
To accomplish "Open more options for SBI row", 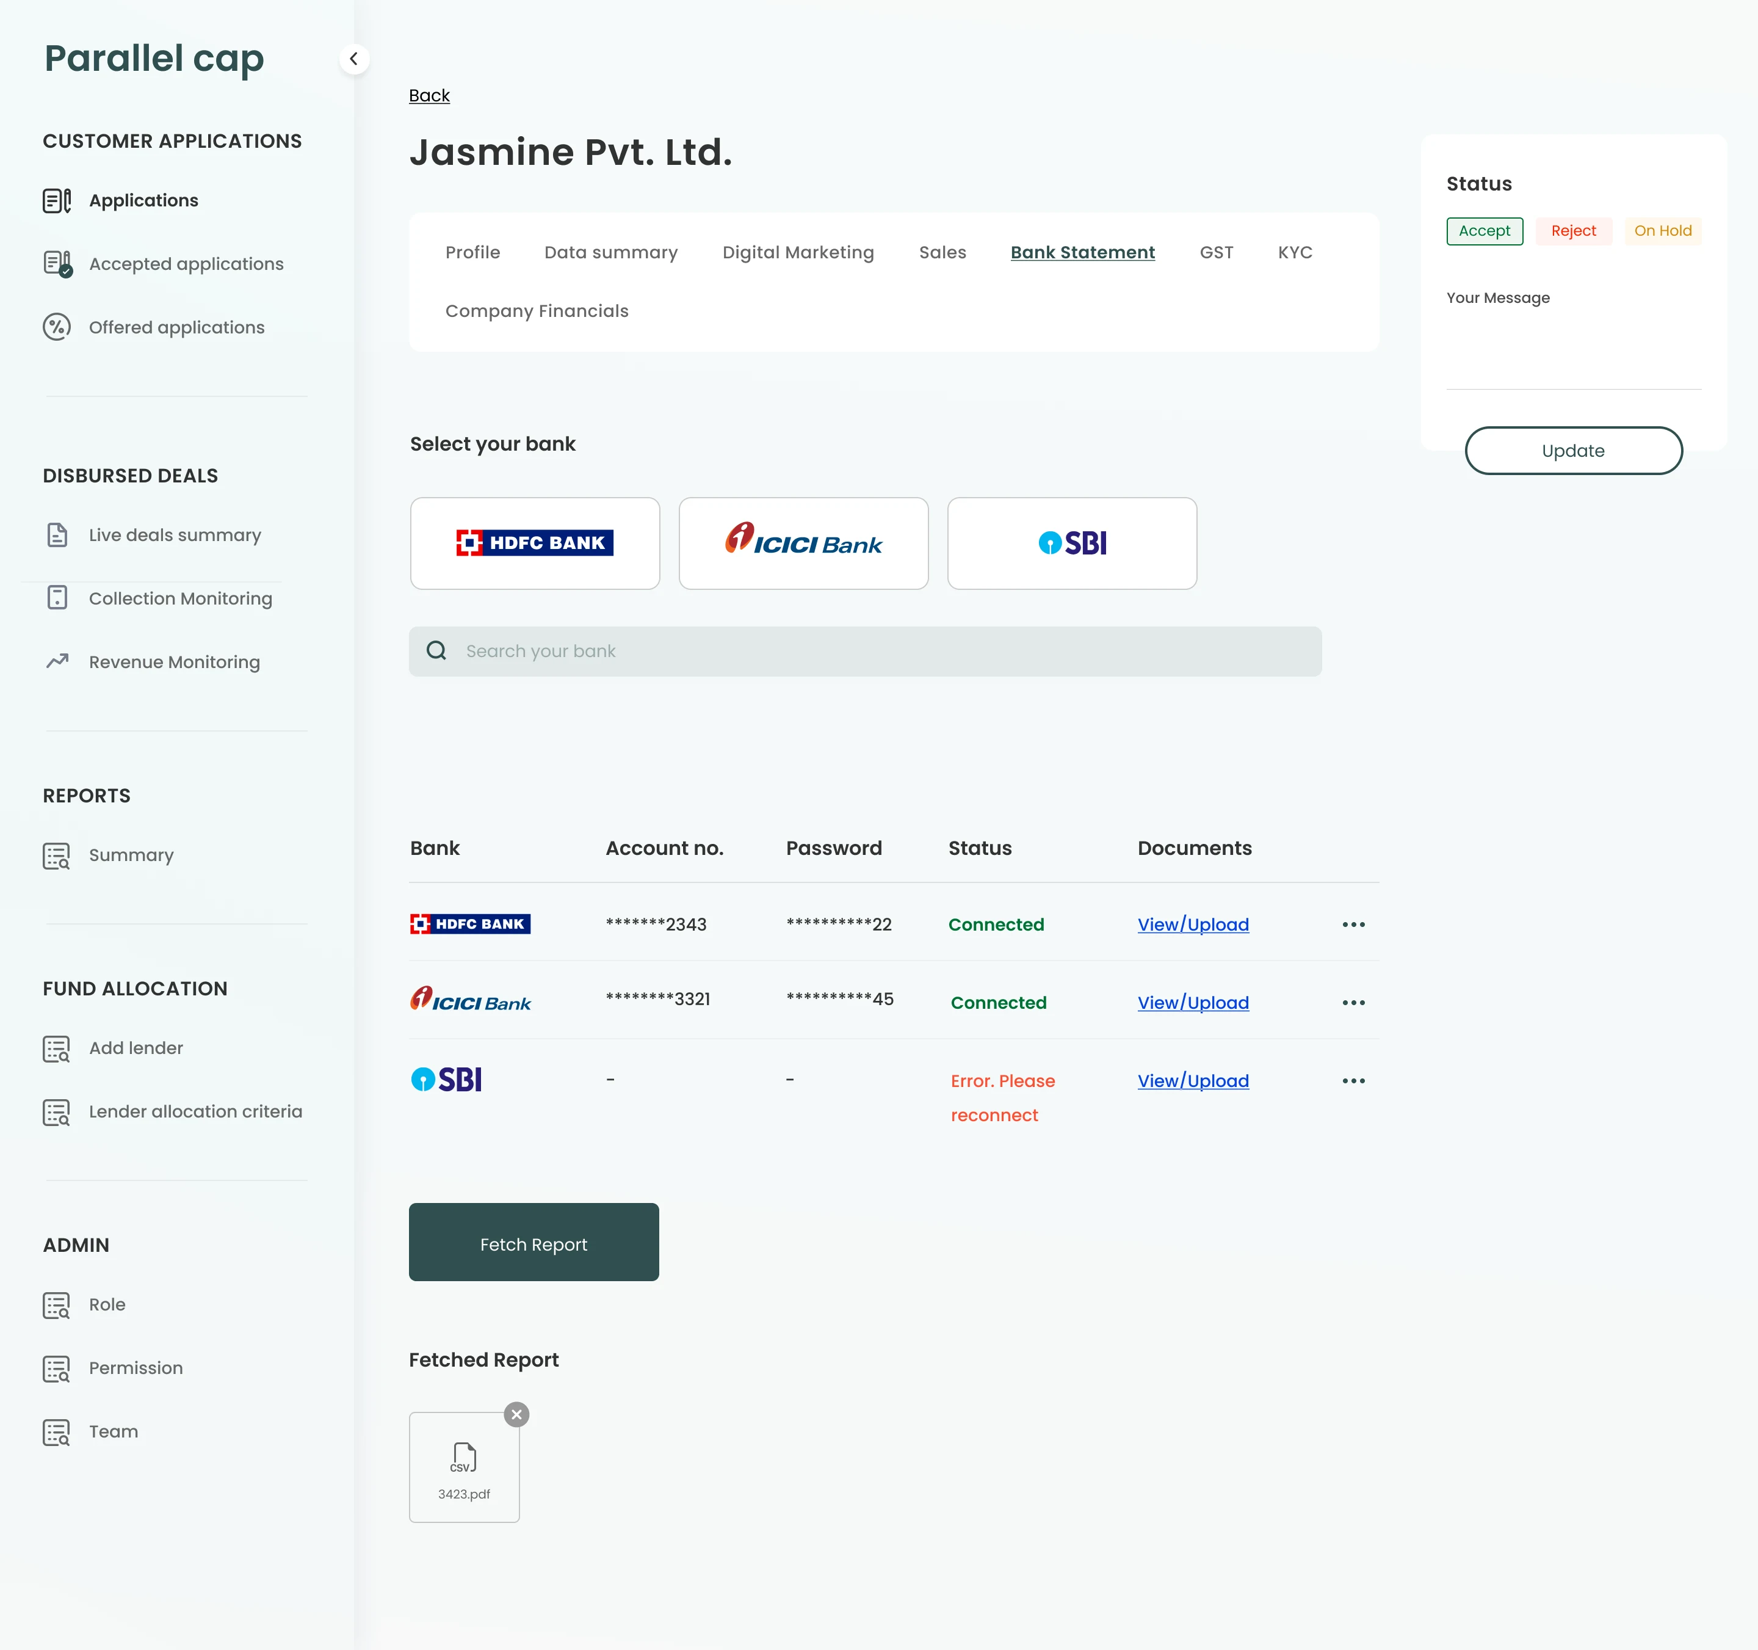I will (x=1354, y=1081).
